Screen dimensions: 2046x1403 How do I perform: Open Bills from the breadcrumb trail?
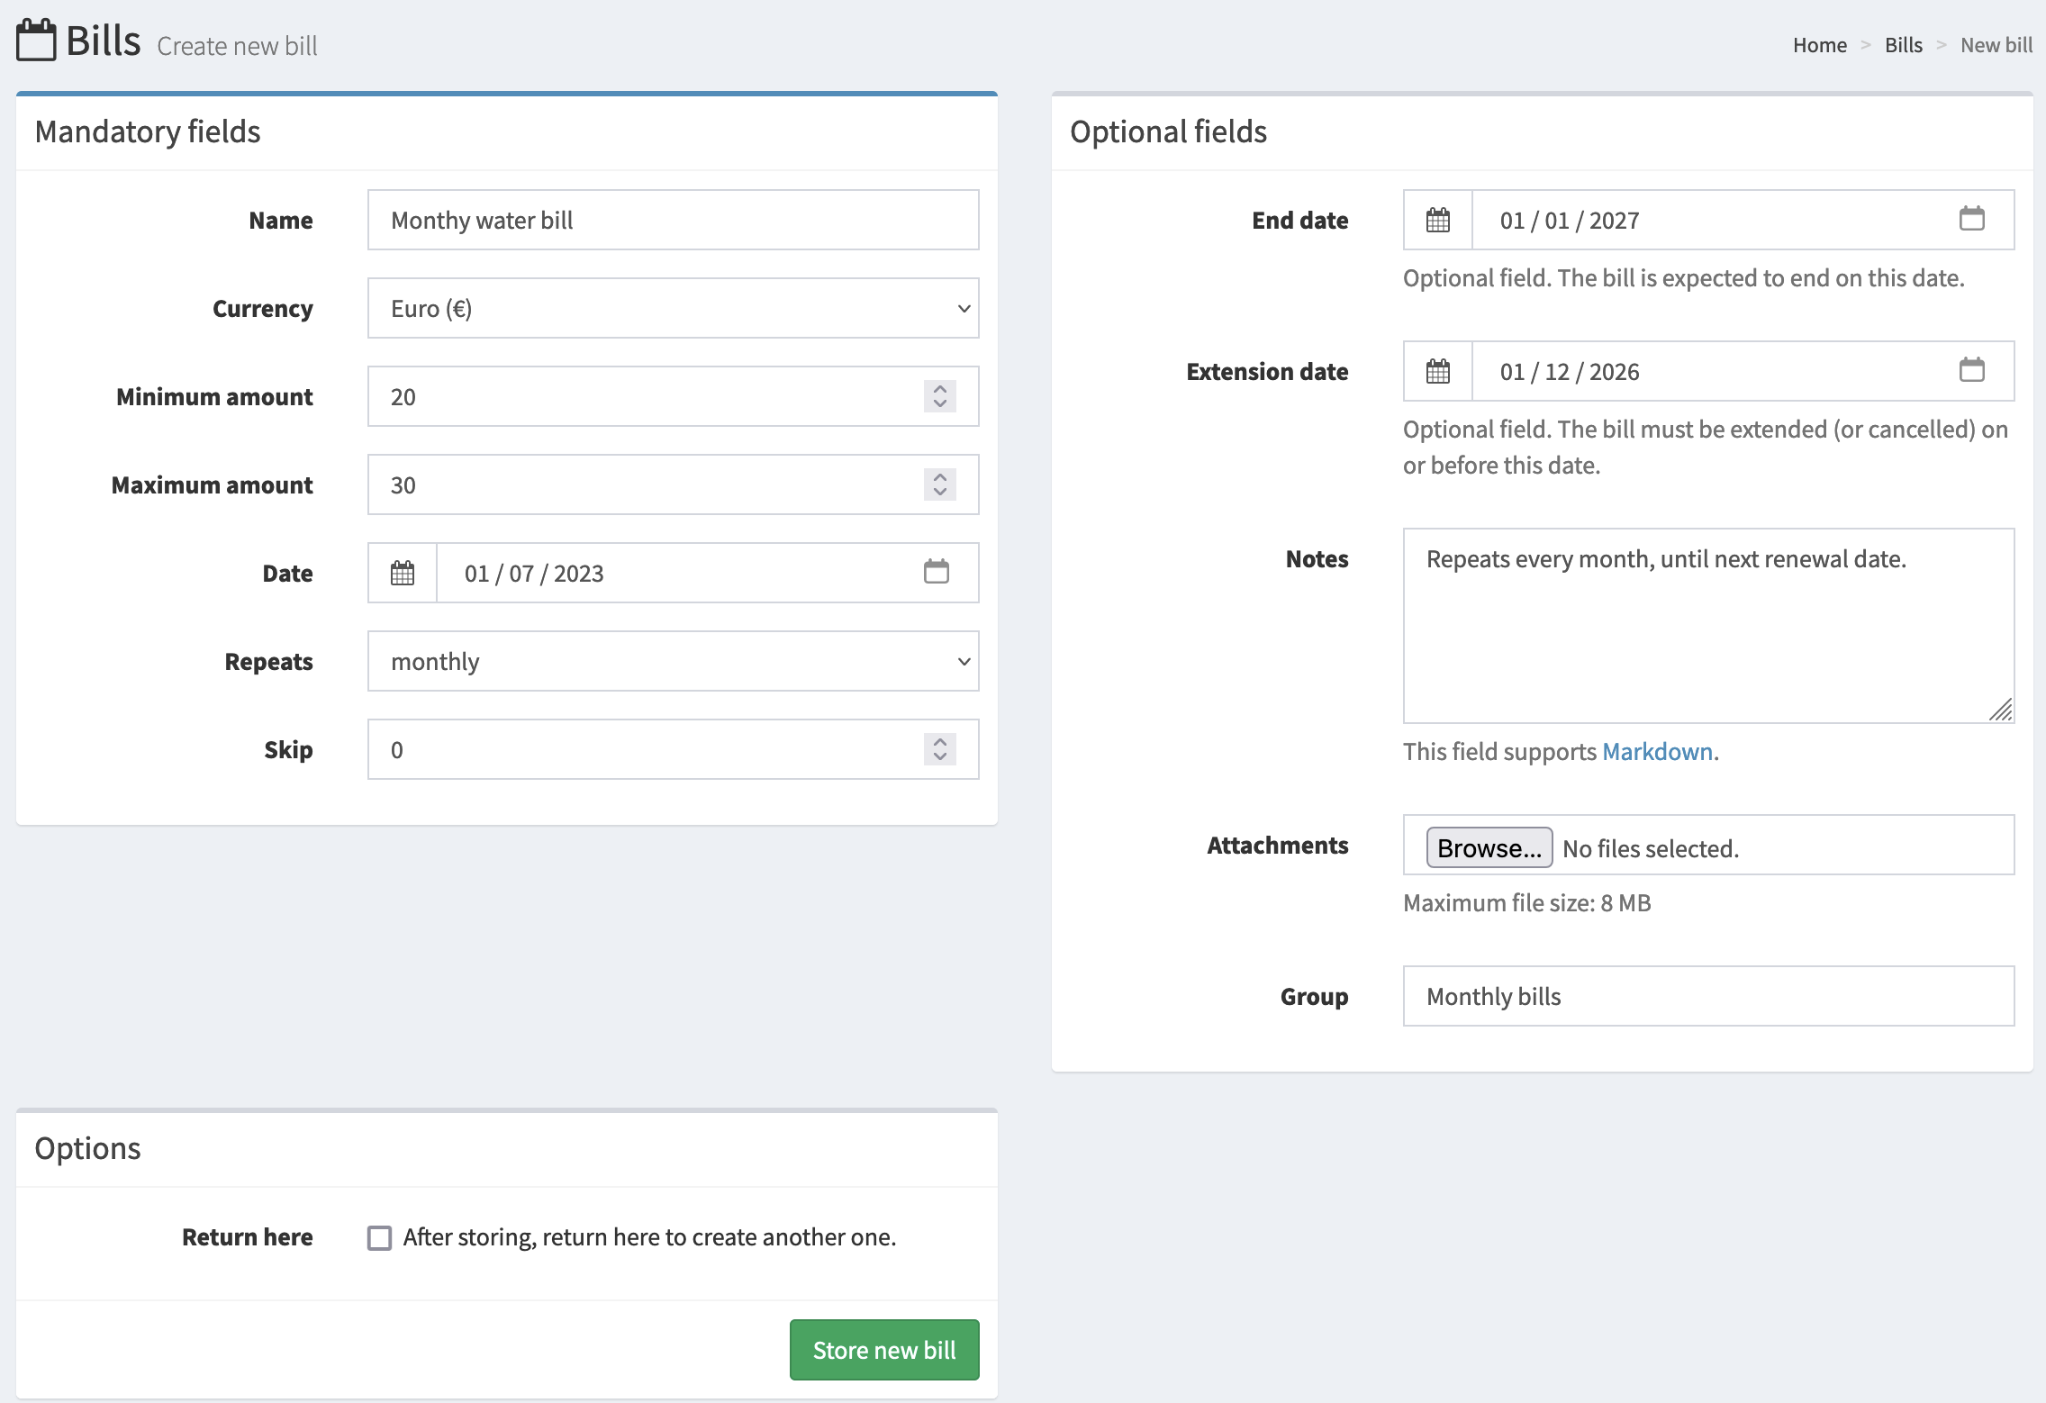click(1903, 44)
